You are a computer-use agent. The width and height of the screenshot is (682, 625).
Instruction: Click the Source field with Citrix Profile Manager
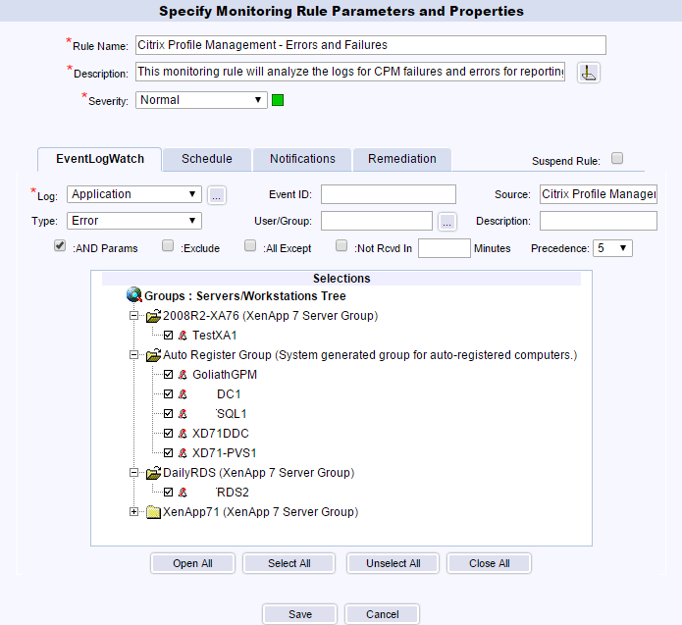tap(599, 194)
